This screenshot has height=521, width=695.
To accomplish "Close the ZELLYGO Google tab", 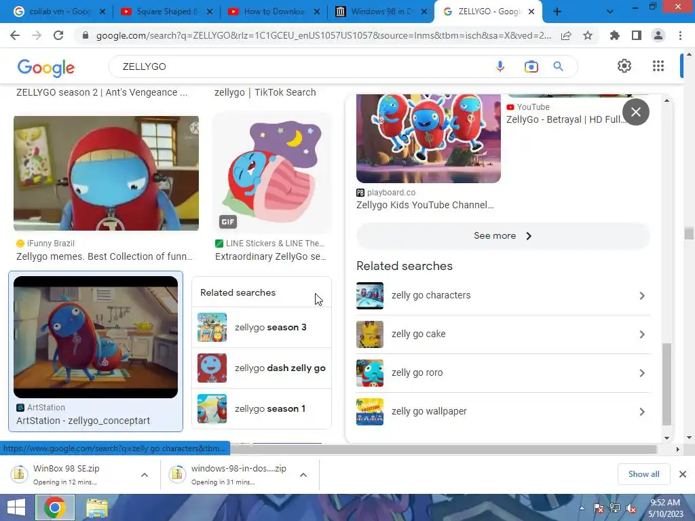I will coord(531,12).
